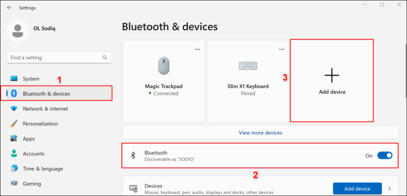Turn off the Bluetooth toggle switch
Image resolution: width=407 pixels, height=196 pixels.
384,156
